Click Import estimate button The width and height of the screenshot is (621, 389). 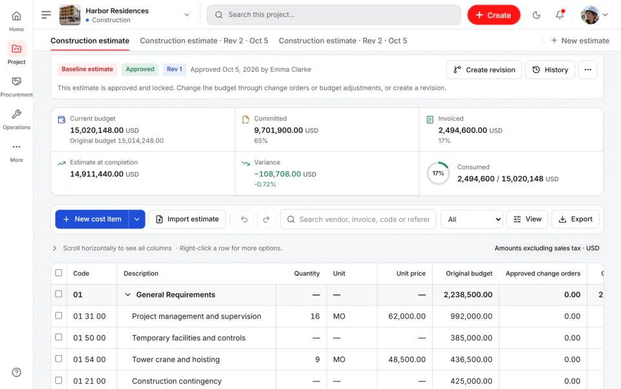tap(188, 219)
